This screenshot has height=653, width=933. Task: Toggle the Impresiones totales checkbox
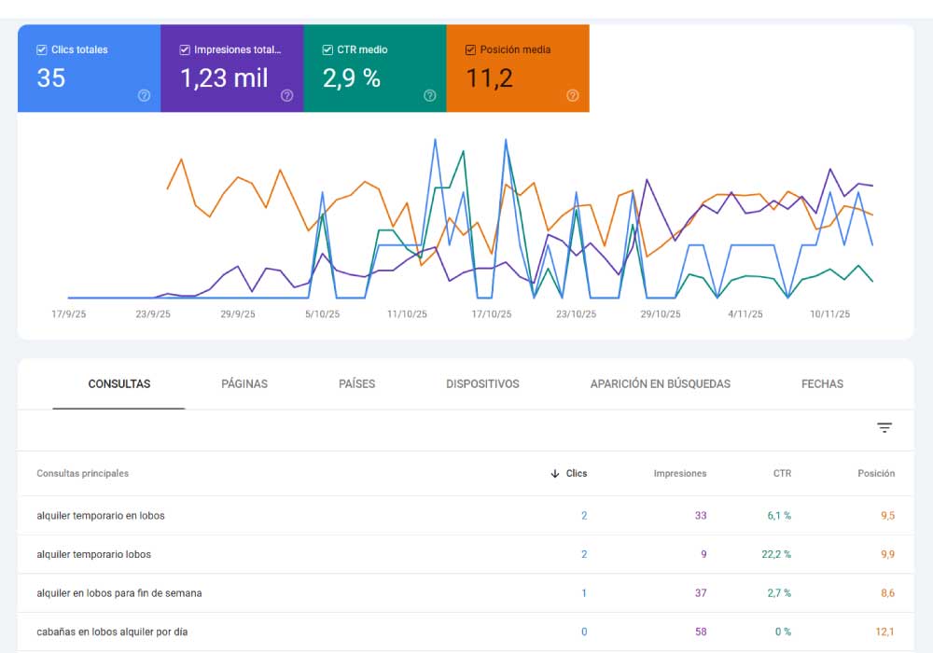click(185, 49)
